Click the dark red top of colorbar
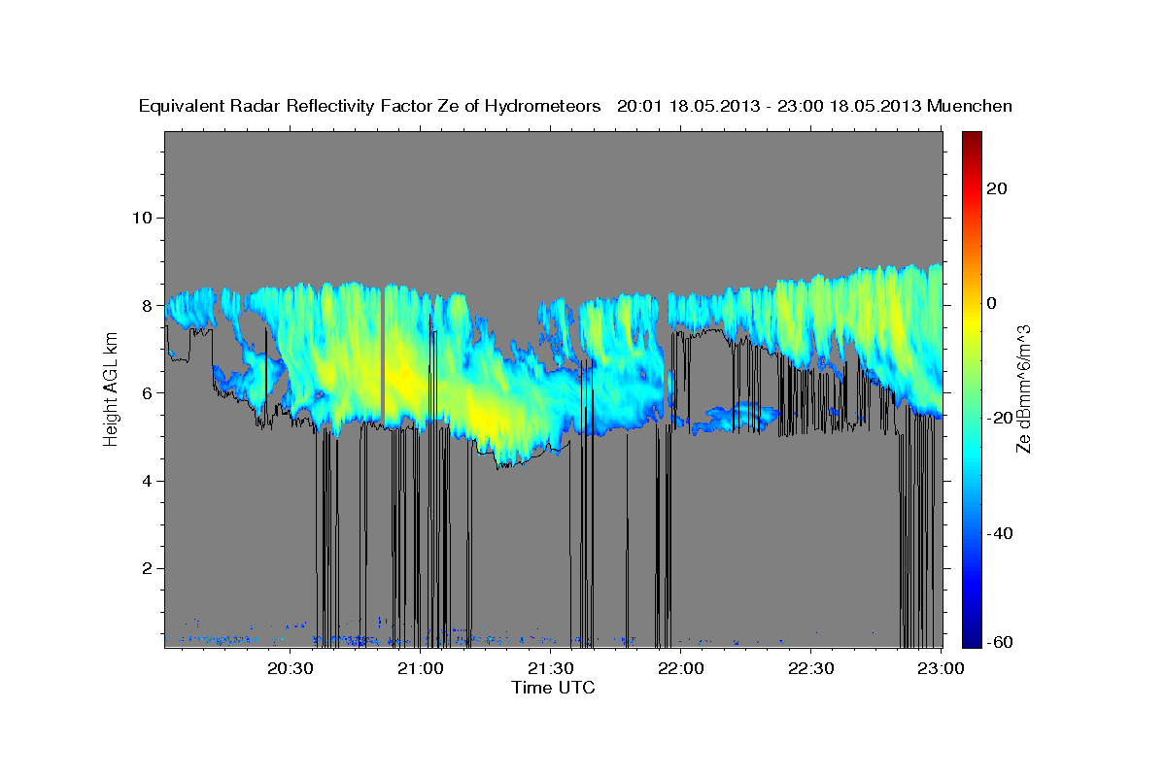Viewport: 1166px width, 777px height. pos(972,141)
